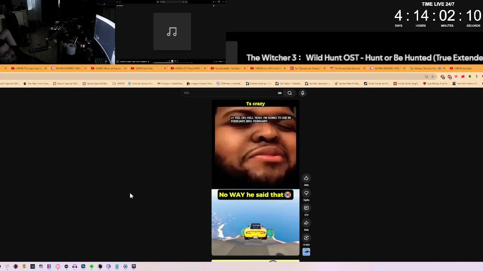This screenshot has width=483, height=271.
Task: Open the colorful stripes app in the taskbar
Action: [x=49, y=266]
